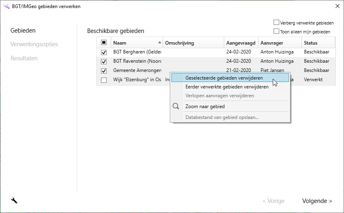Choose Geselecteerde gebieden verwijderen from context menu

coord(224,78)
